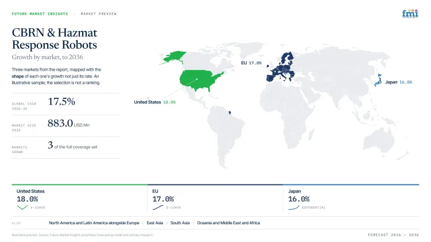Click 'North America and Latin America alongside Europe'

pos(94,223)
